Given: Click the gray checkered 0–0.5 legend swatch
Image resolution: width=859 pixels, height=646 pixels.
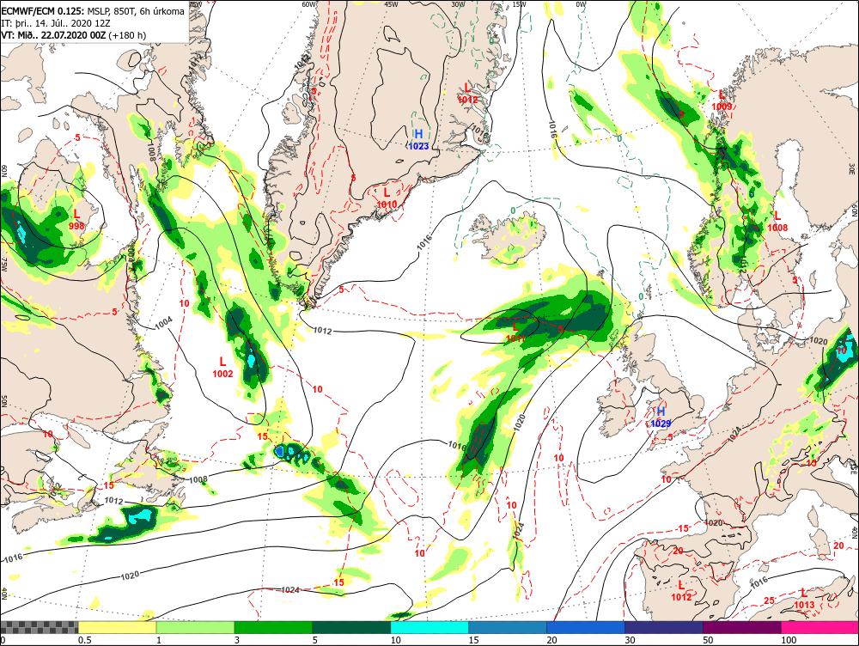Looking at the screenshot, I should click(39, 627).
